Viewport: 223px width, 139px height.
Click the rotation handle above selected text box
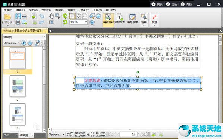point(138,72)
